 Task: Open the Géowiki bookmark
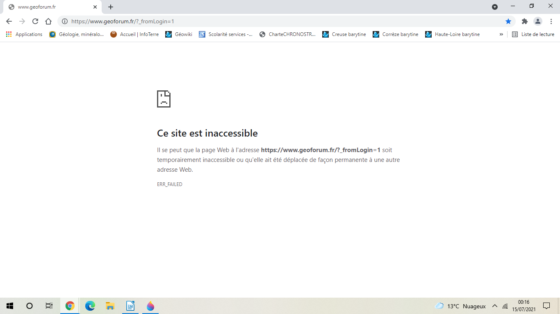179,34
